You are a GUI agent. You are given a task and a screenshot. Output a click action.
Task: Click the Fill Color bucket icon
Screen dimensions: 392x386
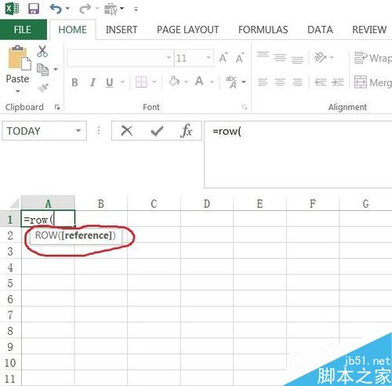pos(175,82)
